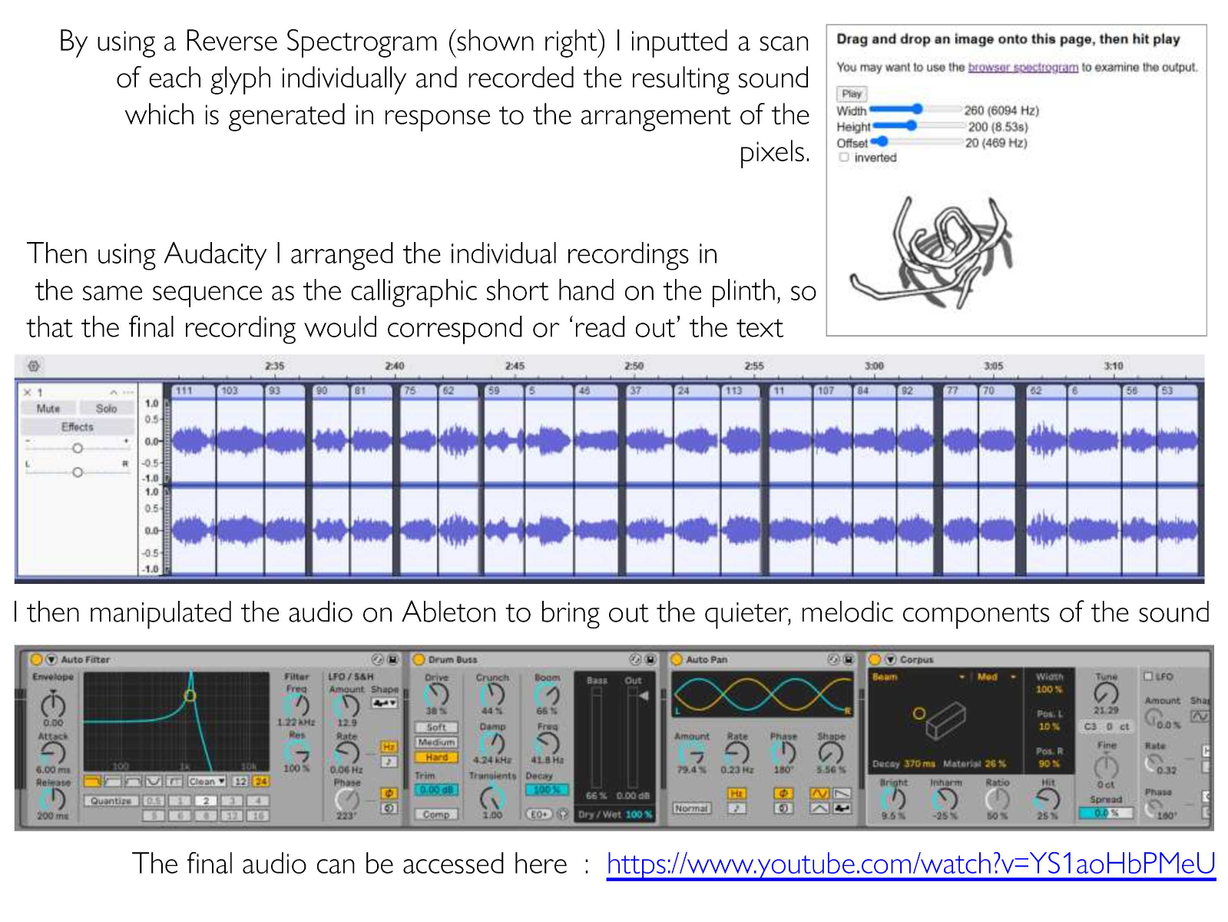Open the Clean circuit type dropdown

click(207, 781)
